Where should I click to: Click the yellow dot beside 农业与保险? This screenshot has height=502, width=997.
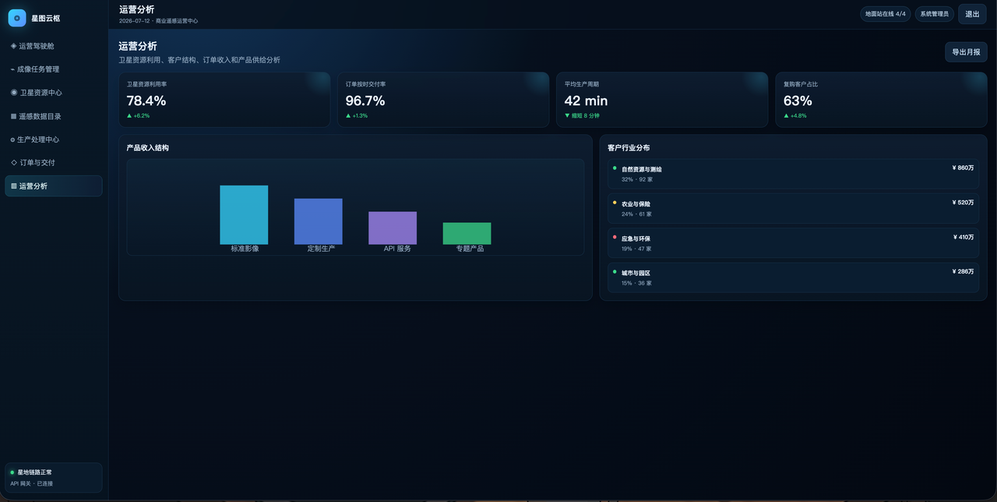point(615,202)
